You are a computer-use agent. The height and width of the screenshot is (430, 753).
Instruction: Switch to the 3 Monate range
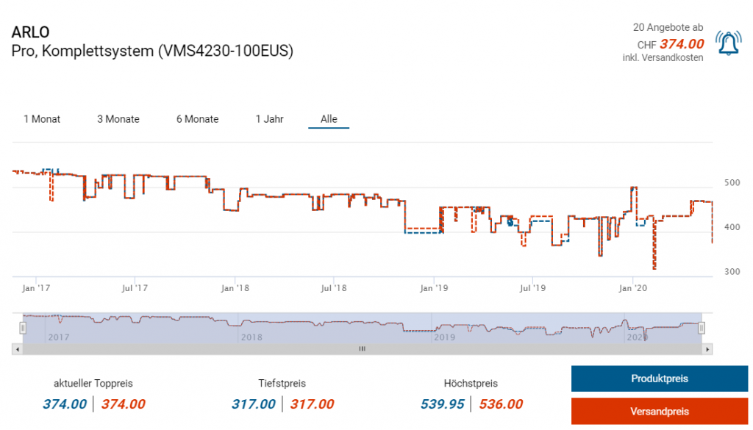[x=118, y=119]
